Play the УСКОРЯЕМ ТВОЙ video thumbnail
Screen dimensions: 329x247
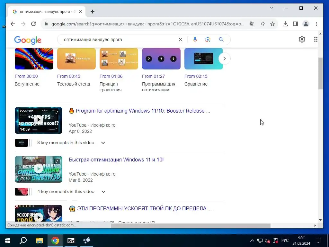click(39, 213)
